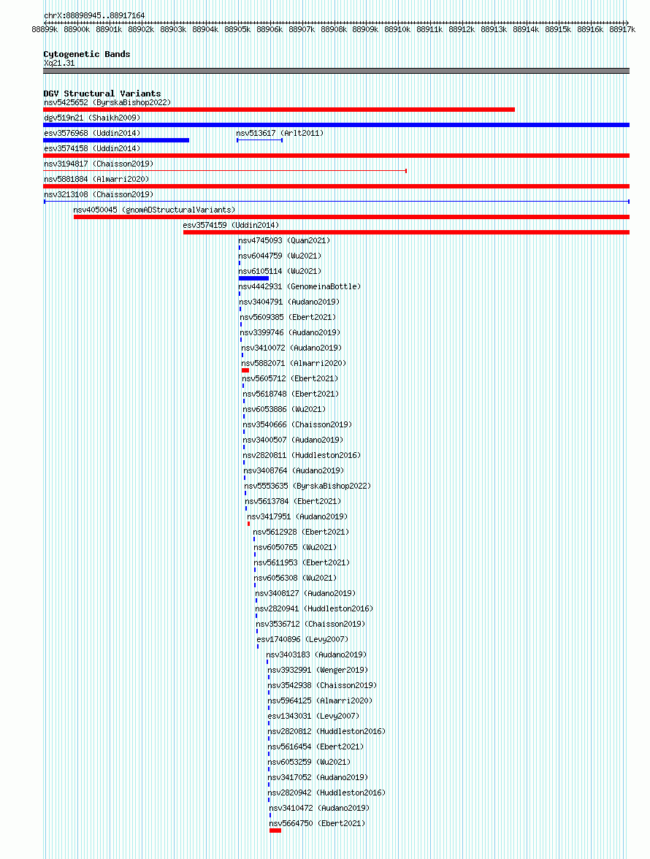Click the nsv513617 thin blue span glyph
The height and width of the screenshot is (859, 650).
pos(259,140)
